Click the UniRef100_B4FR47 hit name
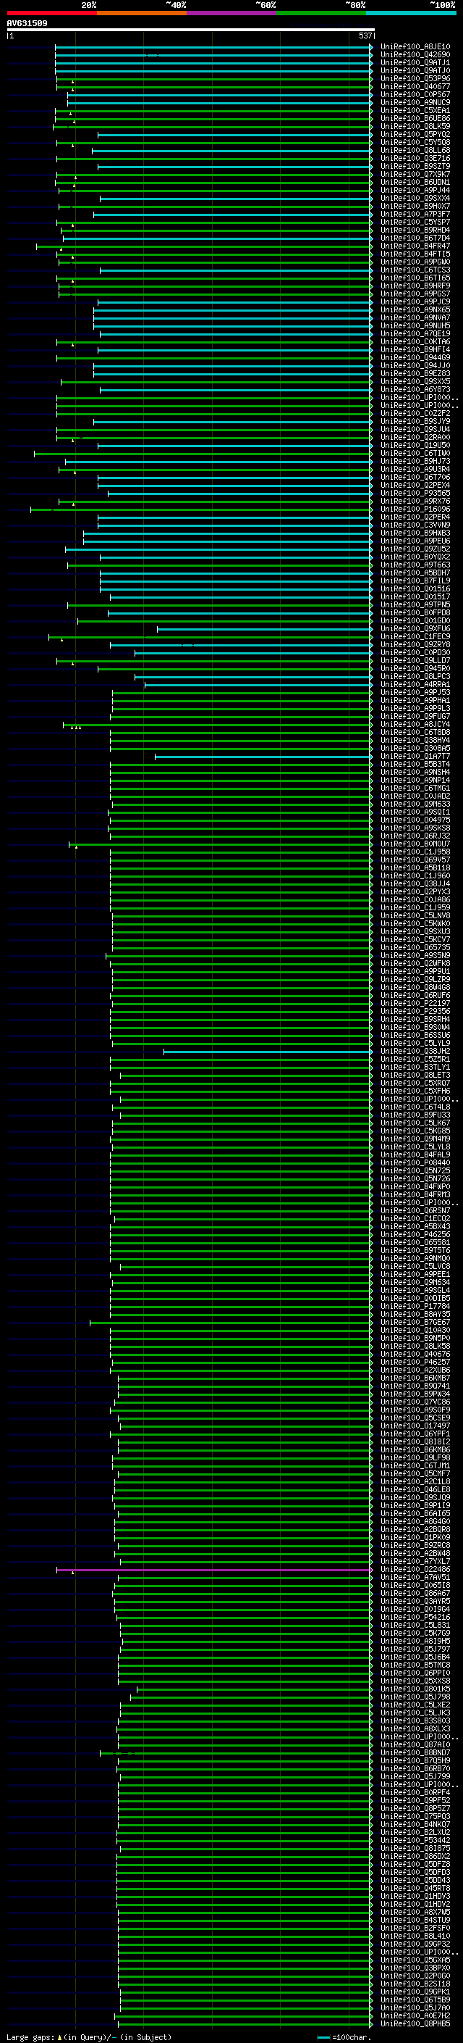 click(415, 246)
